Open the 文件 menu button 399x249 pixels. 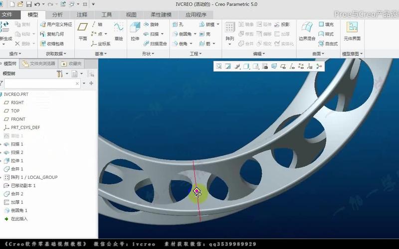click(x=7, y=15)
